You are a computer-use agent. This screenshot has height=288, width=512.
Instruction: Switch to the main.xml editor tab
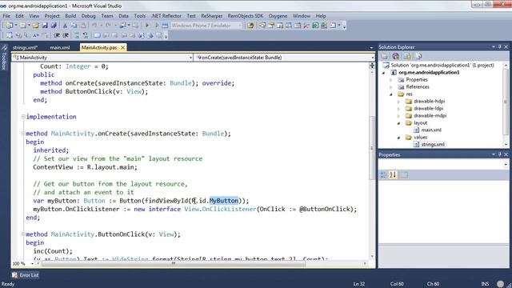pyautogui.click(x=60, y=48)
